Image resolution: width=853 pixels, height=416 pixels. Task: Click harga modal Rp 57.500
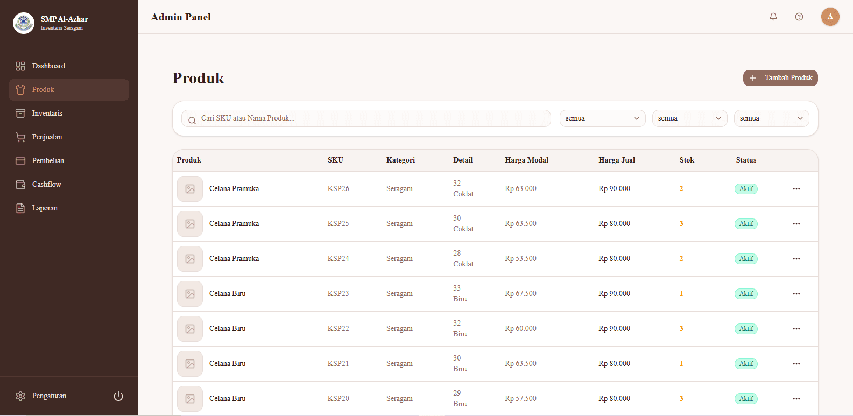point(520,399)
